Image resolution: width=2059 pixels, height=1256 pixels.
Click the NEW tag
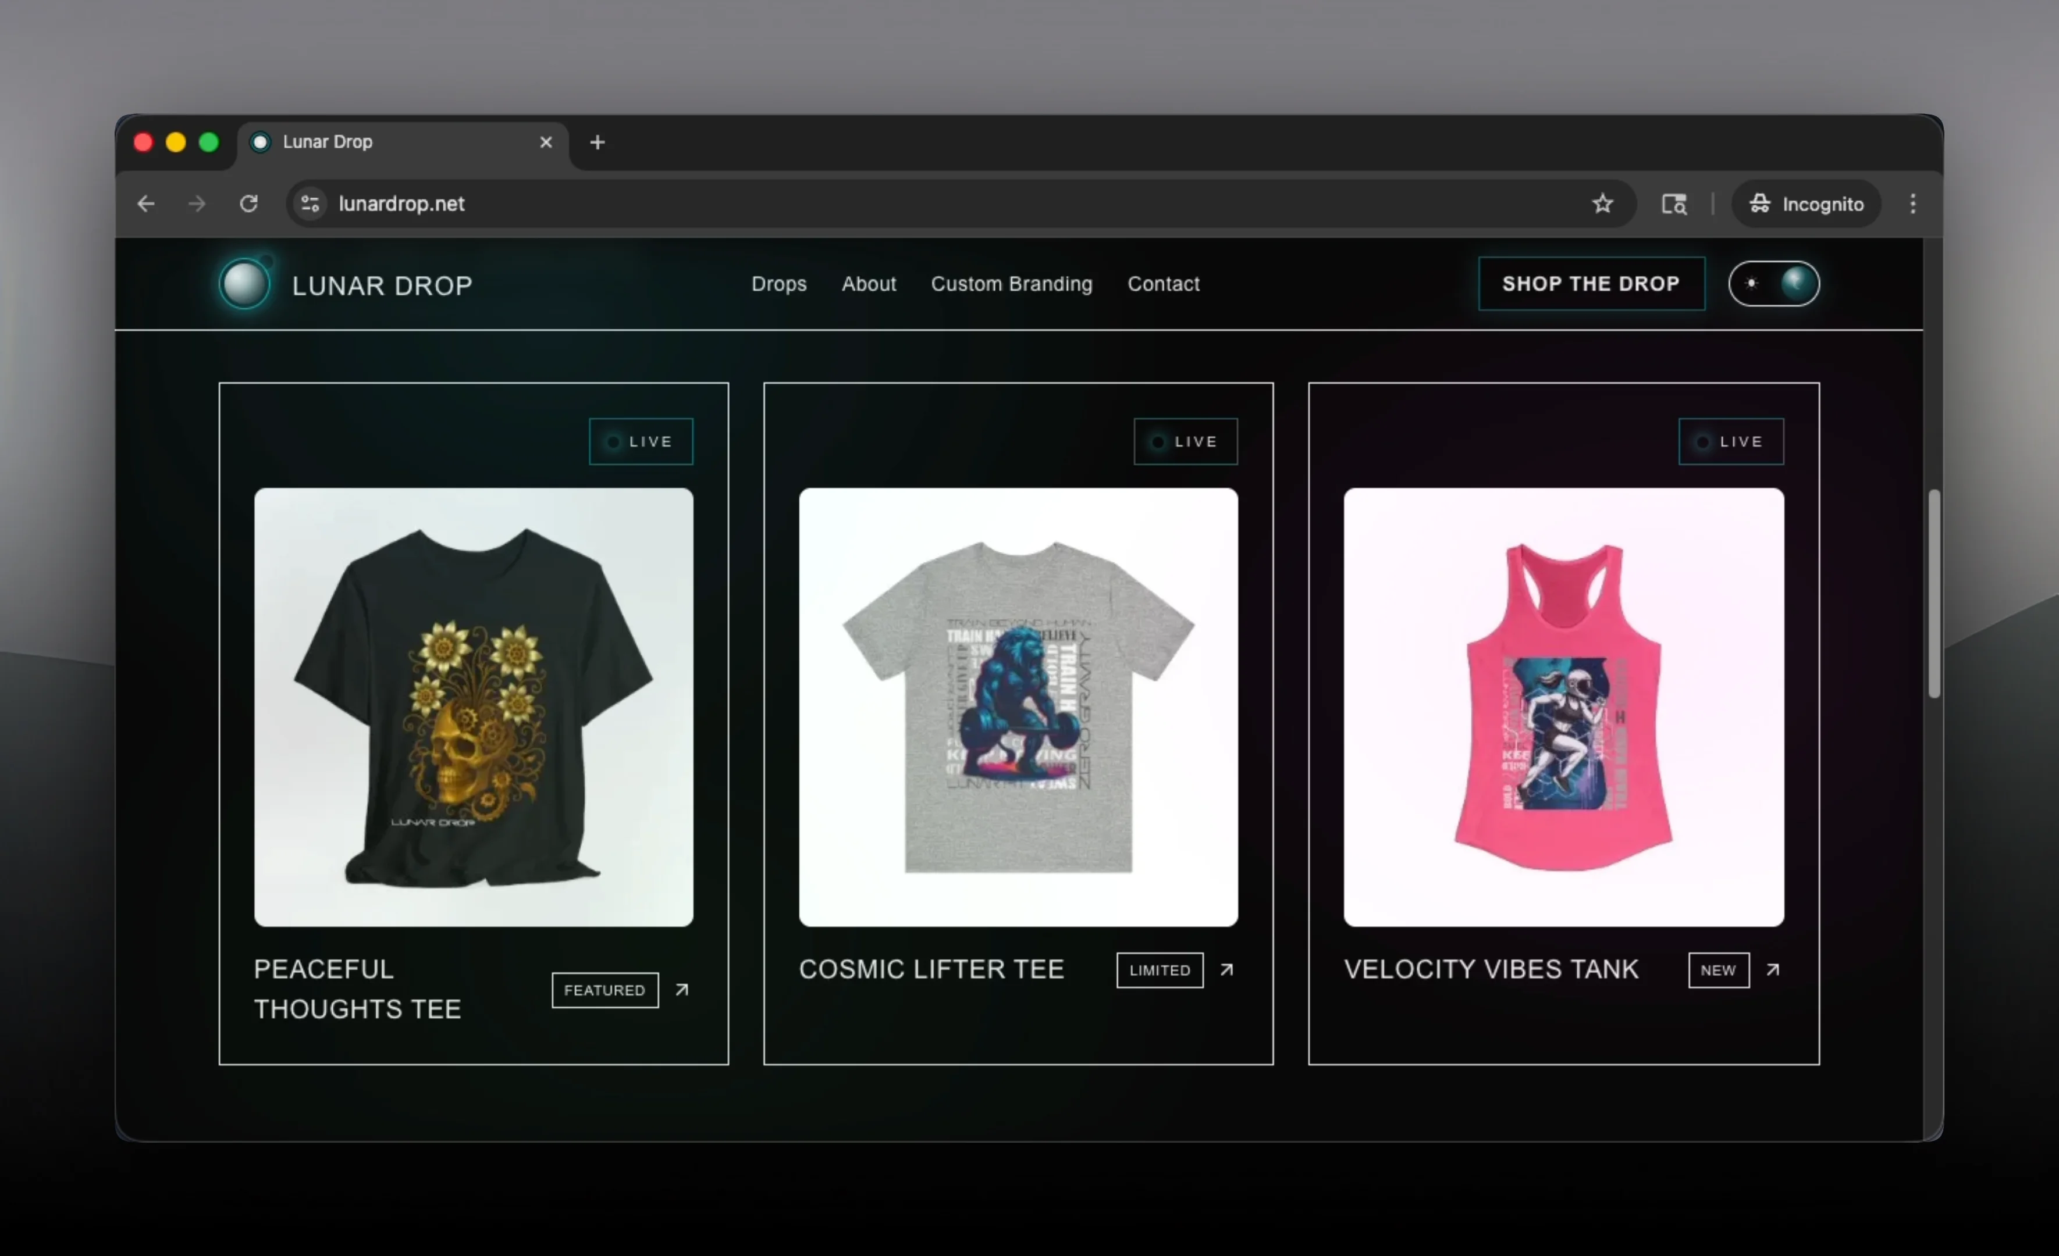pos(1718,970)
